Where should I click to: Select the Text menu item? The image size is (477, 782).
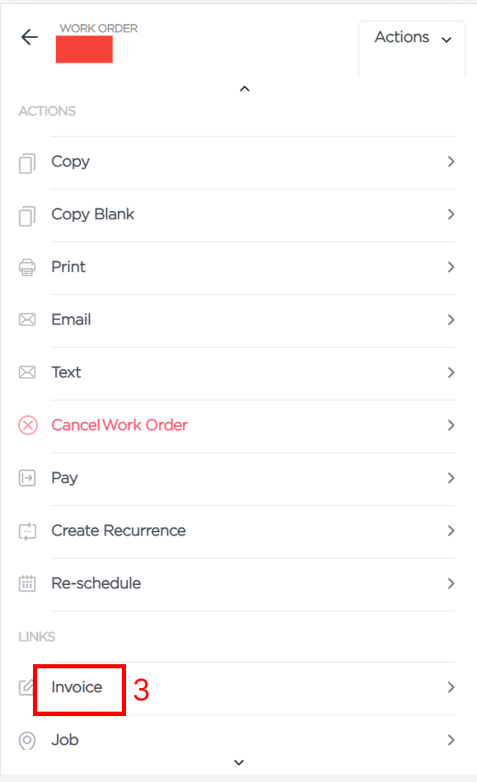pos(236,373)
